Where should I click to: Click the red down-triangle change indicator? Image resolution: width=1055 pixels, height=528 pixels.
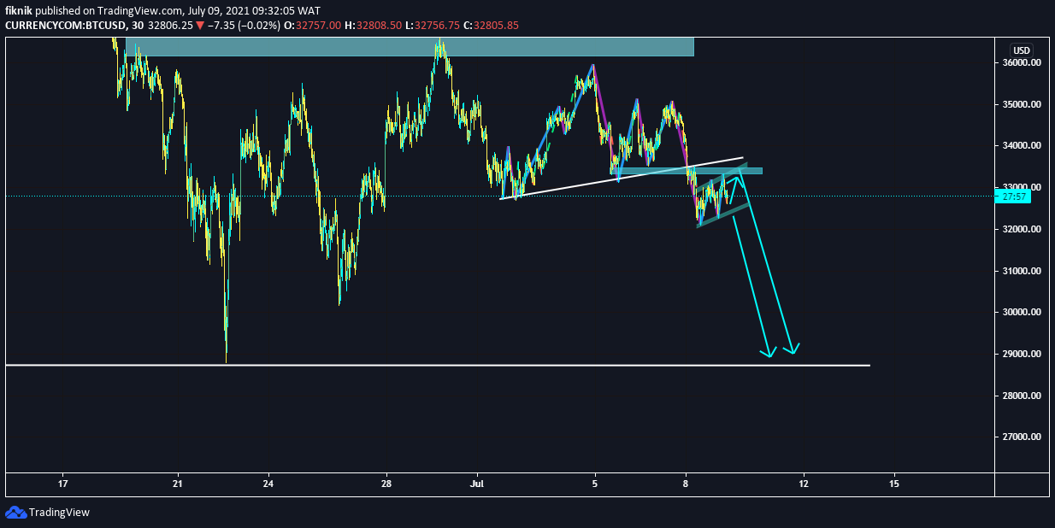tap(200, 26)
